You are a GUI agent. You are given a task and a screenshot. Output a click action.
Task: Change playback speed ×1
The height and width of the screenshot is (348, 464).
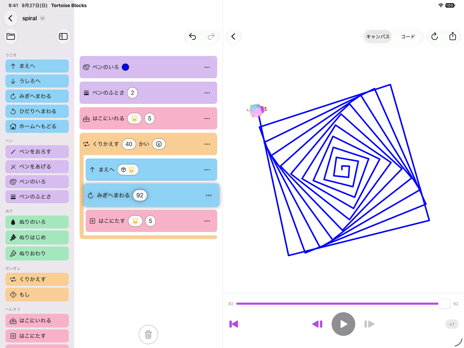point(452,324)
